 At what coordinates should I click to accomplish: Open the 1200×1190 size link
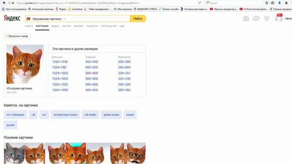pyautogui.click(x=60, y=62)
